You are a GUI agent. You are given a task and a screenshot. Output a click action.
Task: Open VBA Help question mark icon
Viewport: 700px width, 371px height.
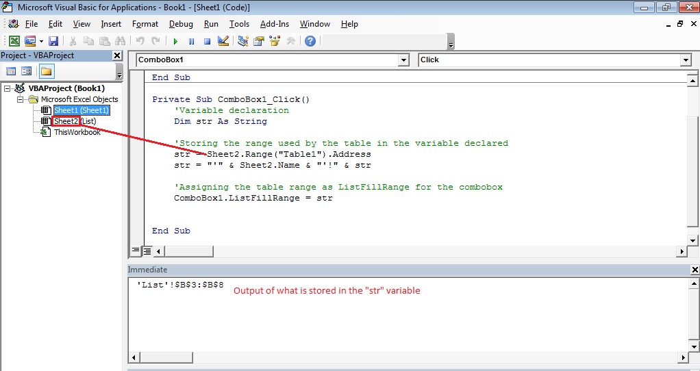pos(310,41)
